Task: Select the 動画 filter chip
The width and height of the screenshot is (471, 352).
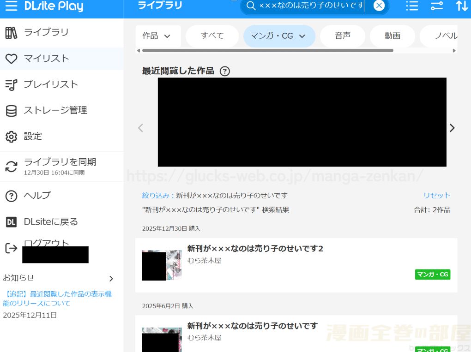Action: (x=392, y=36)
